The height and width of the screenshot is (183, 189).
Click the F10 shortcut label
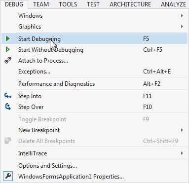pos(148,107)
